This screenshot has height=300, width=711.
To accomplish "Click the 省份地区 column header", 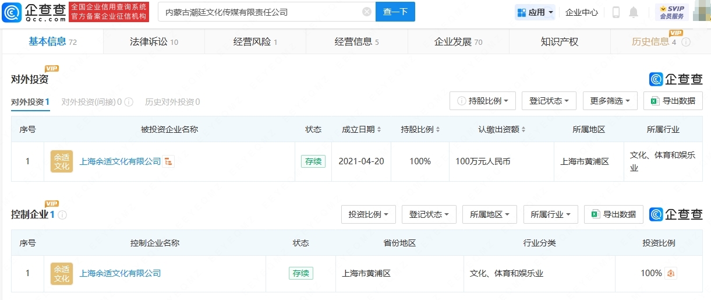I will coord(399,243).
